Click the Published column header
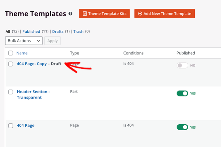The height and width of the screenshot is (147, 221). [x=186, y=53]
